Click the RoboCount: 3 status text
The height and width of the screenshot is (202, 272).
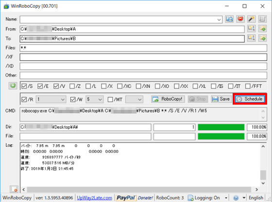(x=170, y=198)
